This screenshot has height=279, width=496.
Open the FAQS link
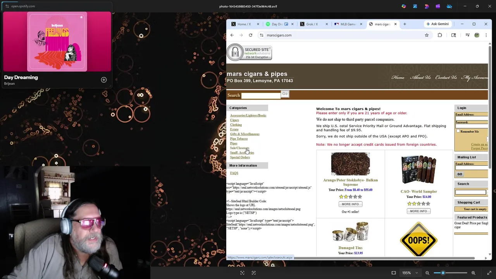click(x=234, y=173)
